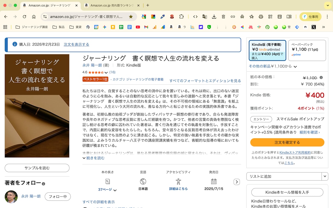Open the downloads toolbar icon
The height and width of the screenshot is (208, 333).
pyautogui.click(x=214, y=17)
